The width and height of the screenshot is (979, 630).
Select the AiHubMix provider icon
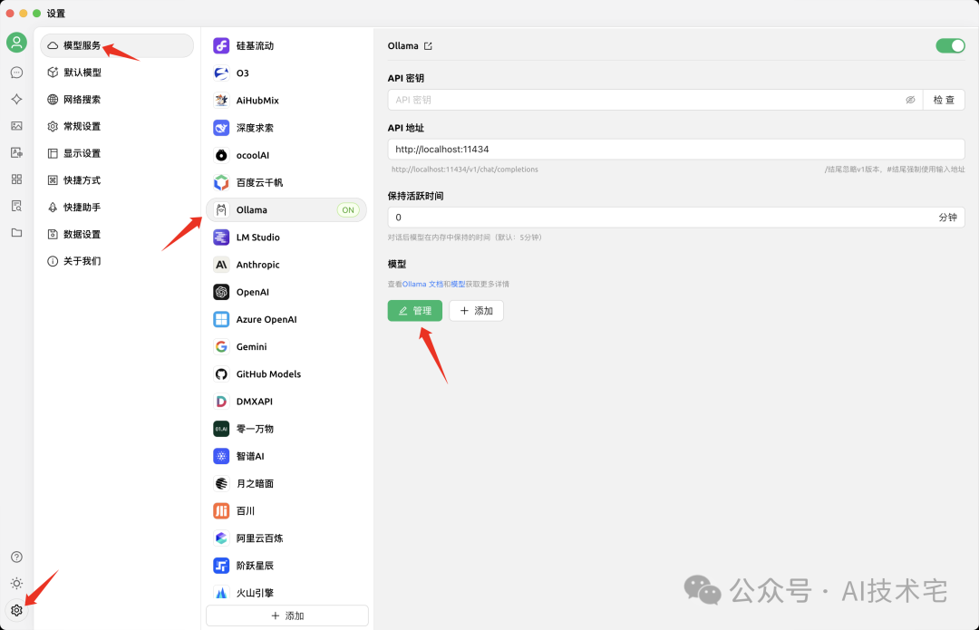click(221, 101)
